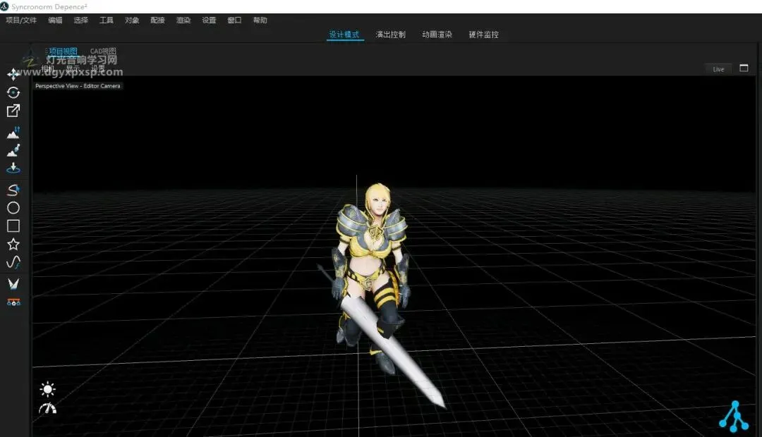Click the Perspective View - Editor Camera label

(x=78, y=86)
